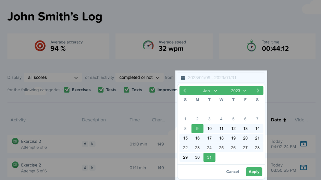Image resolution: width=321 pixels, height=180 pixels.
Task: Play video replay for Exercise 2 Attempt 6
Action: click(x=303, y=144)
